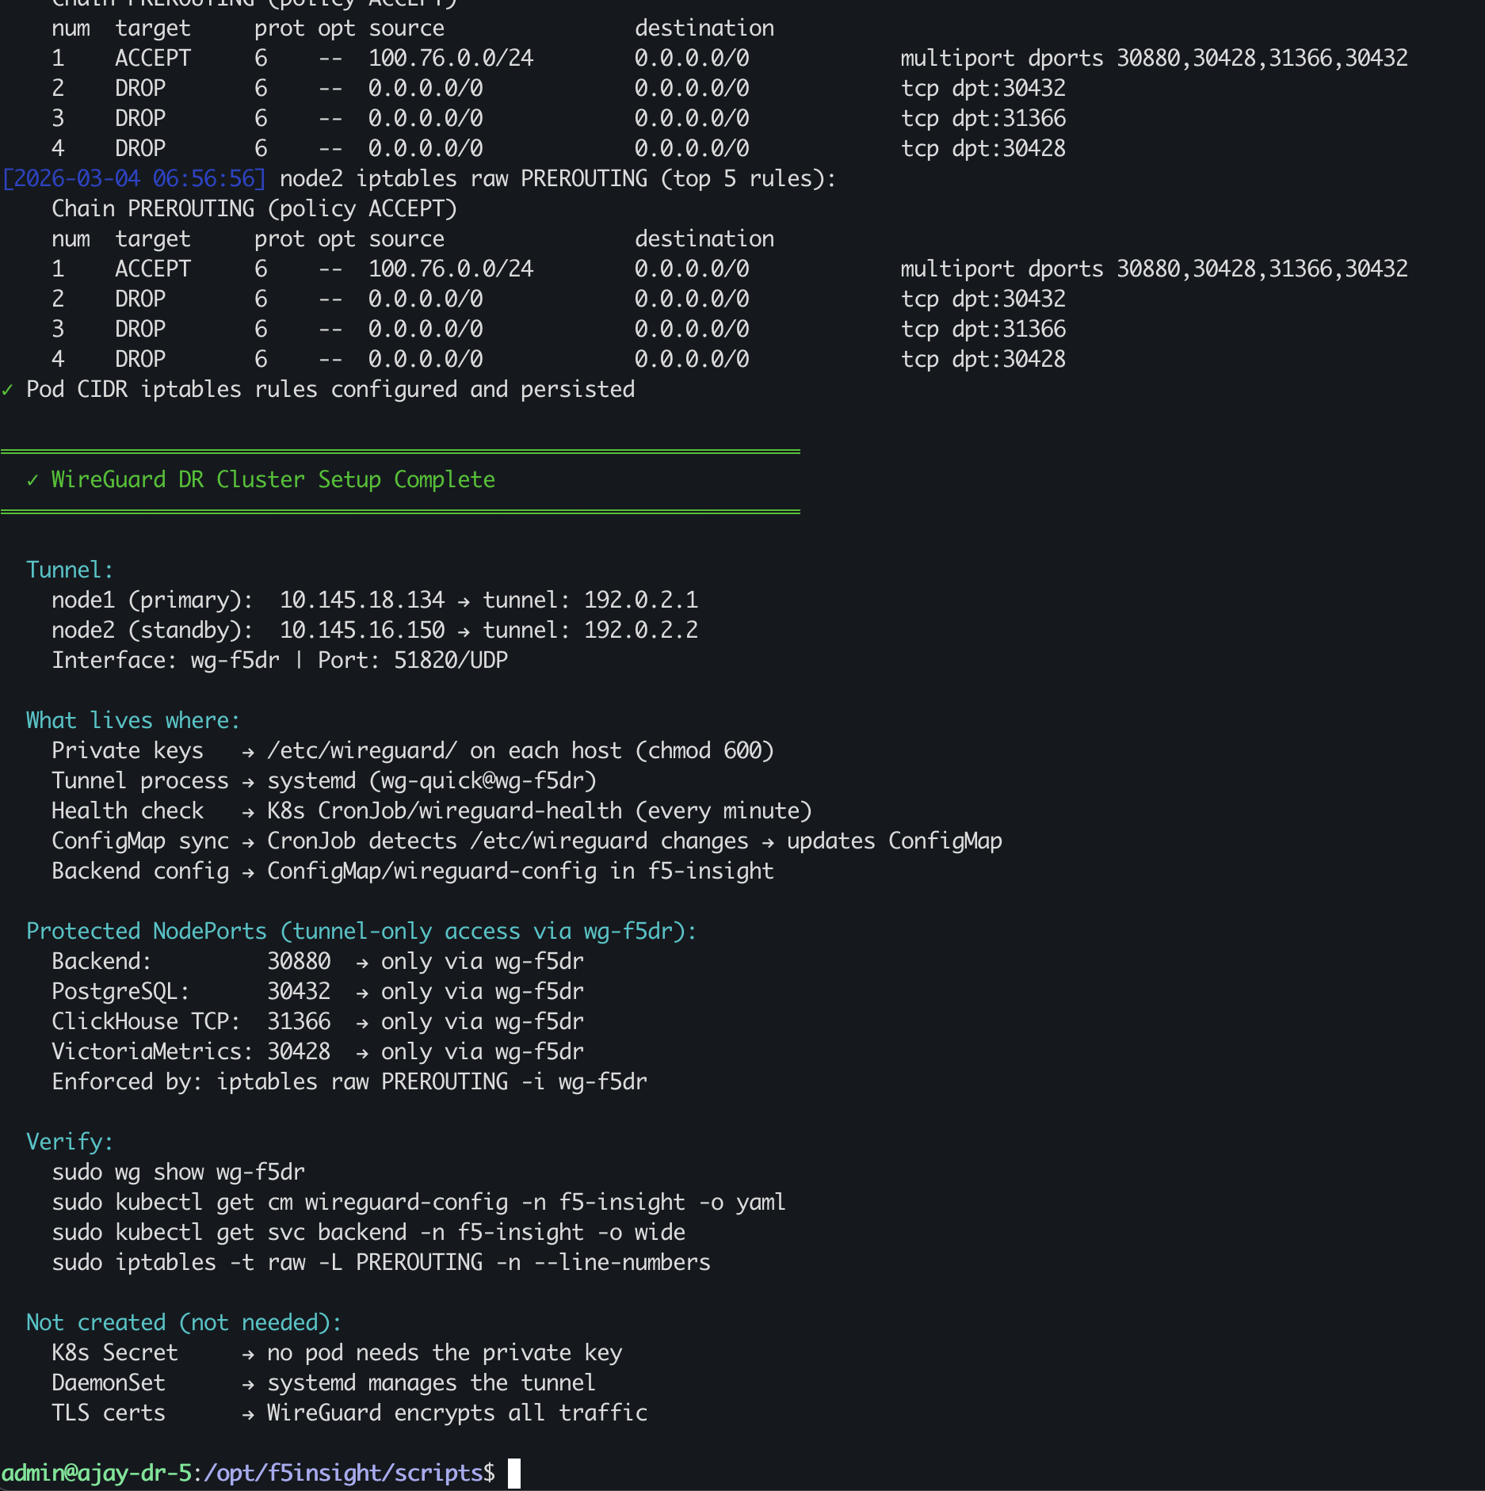Click the 'Tunnel:' section heading
1485x1491 pixels.
point(70,570)
